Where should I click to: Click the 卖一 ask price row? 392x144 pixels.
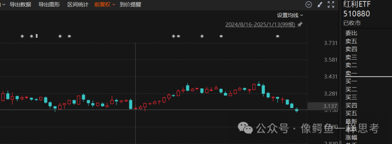pos(365,73)
